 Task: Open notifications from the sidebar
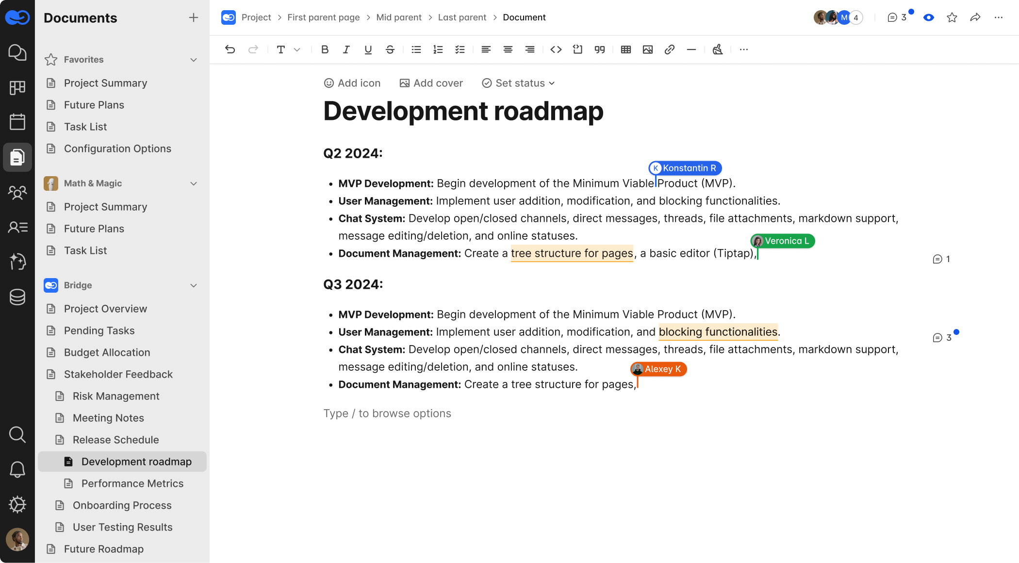point(17,469)
